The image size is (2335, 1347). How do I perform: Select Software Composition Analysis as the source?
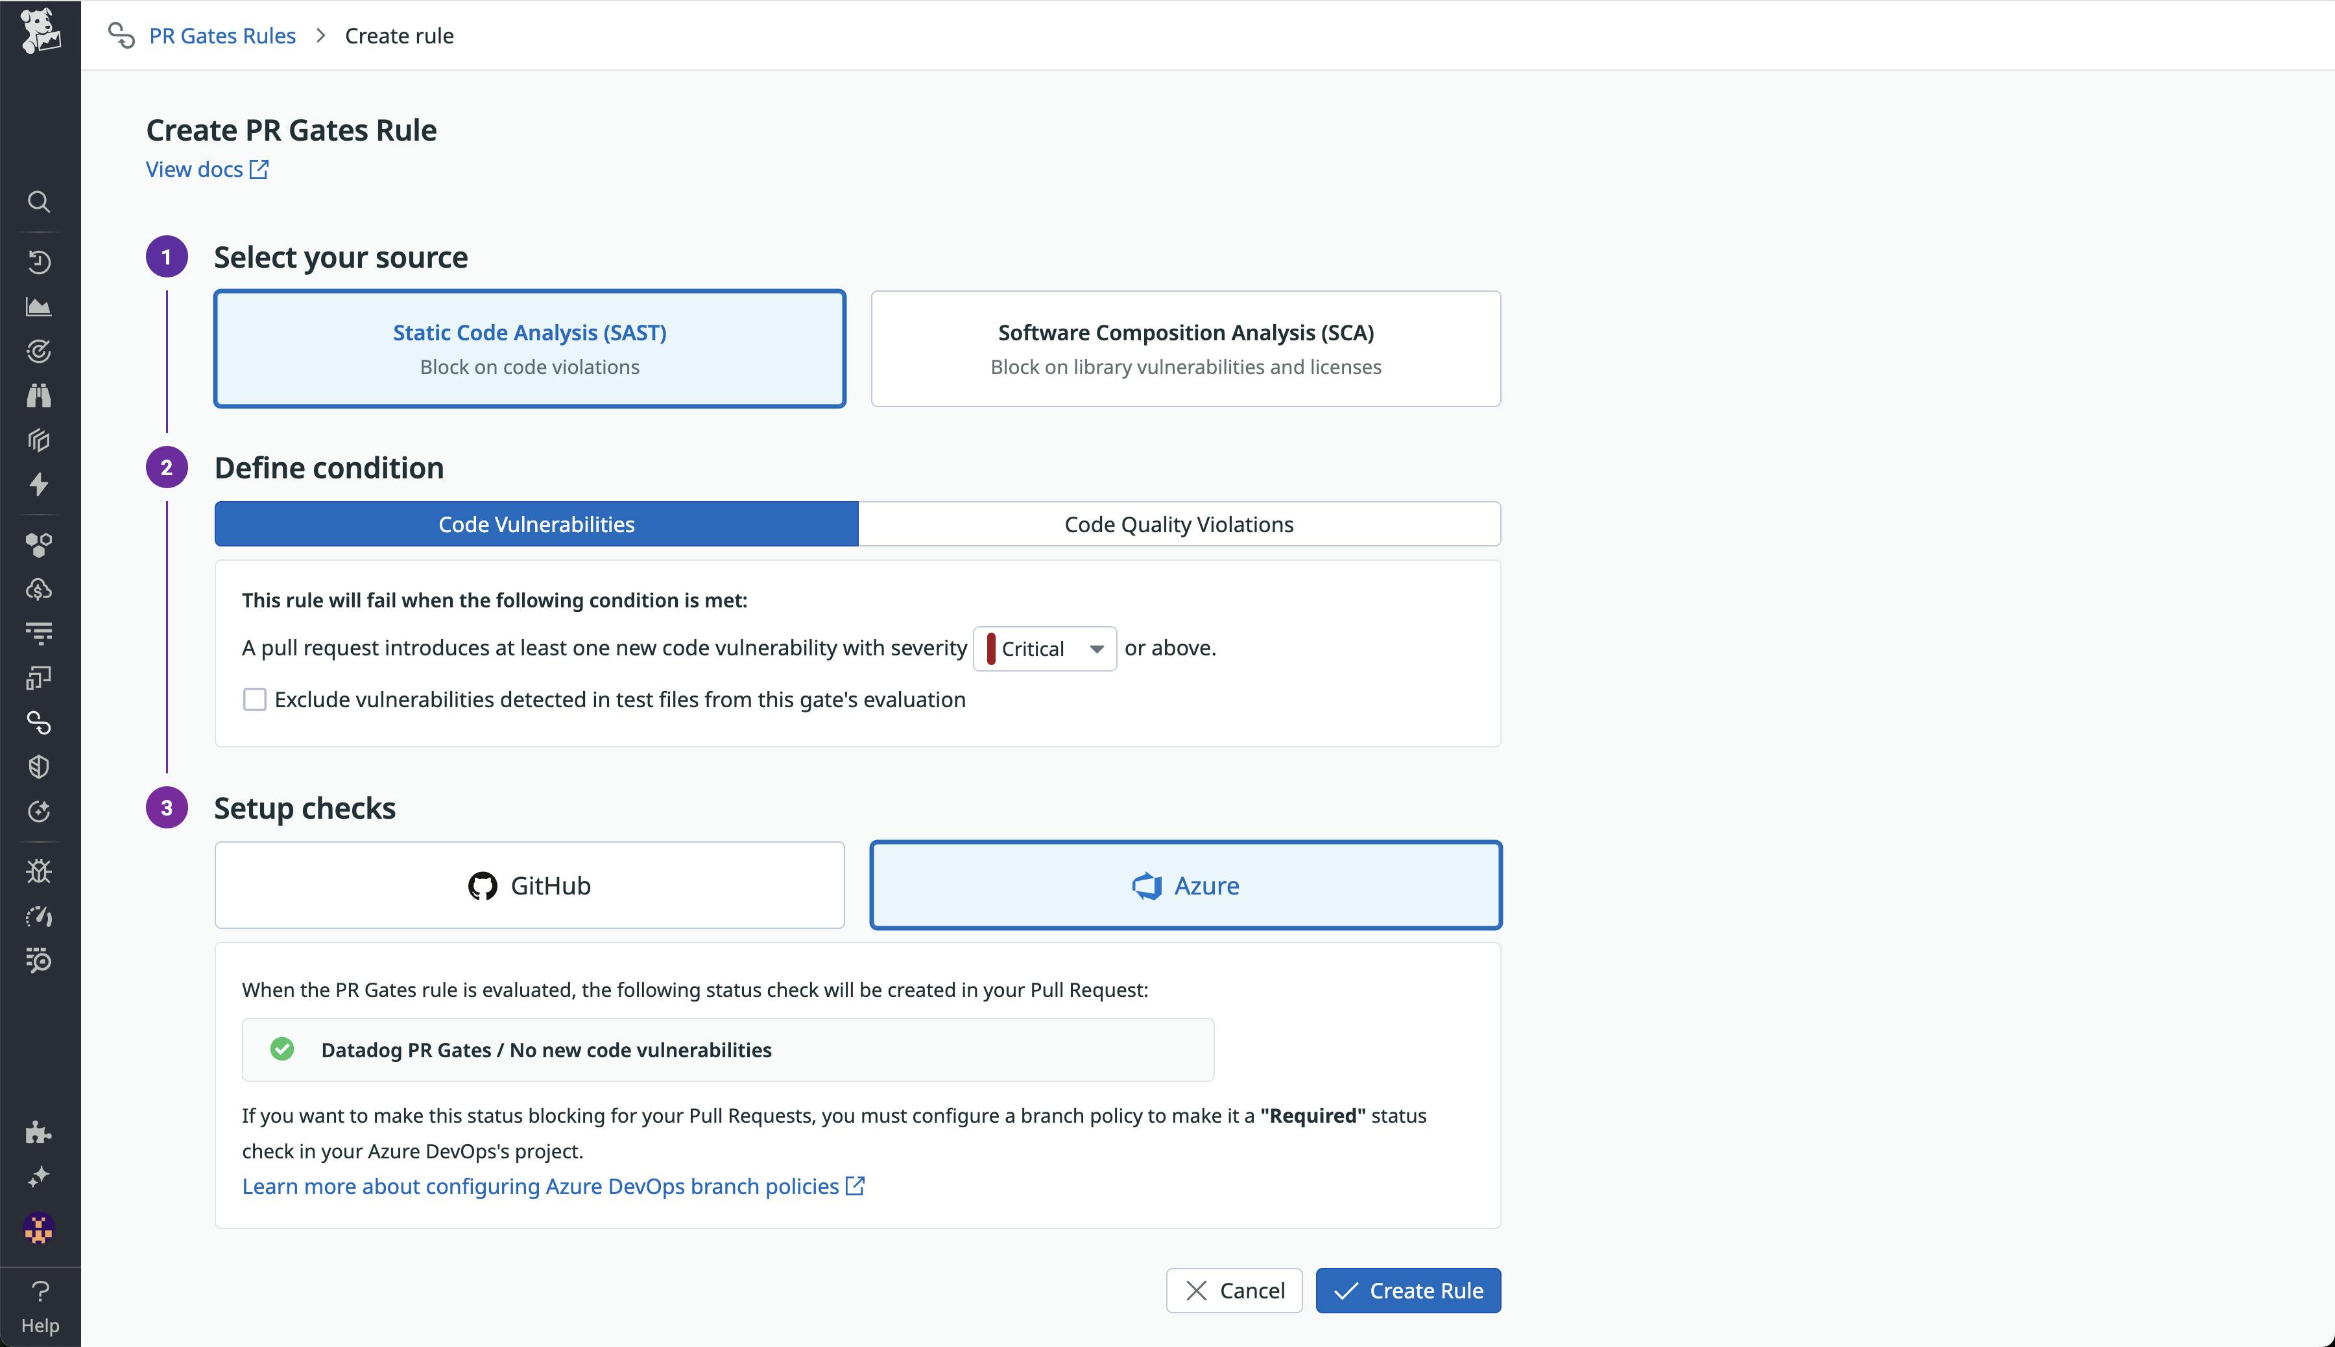[1184, 348]
